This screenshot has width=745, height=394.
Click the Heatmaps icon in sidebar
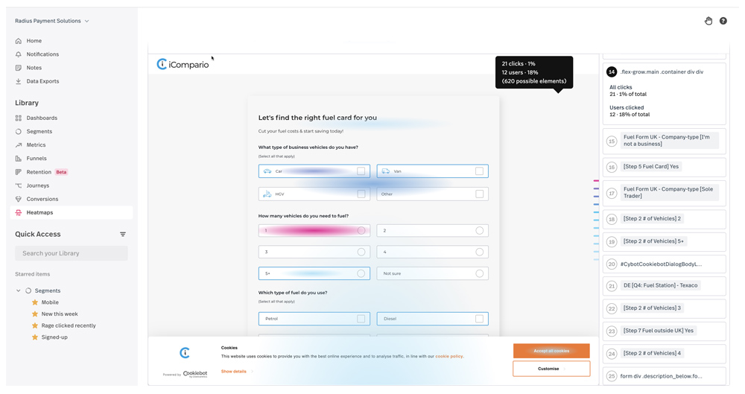pyautogui.click(x=19, y=213)
